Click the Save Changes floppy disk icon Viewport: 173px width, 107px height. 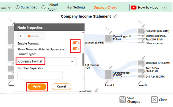coord(122,100)
